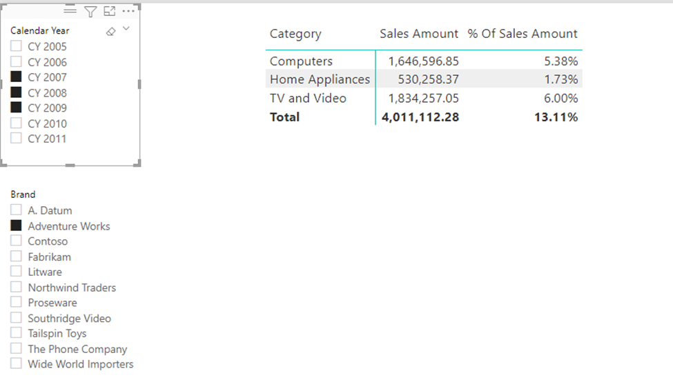The height and width of the screenshot is (382, 673).
Task: Deselect the Adventure Works brand
Action: tap(16, 225)
